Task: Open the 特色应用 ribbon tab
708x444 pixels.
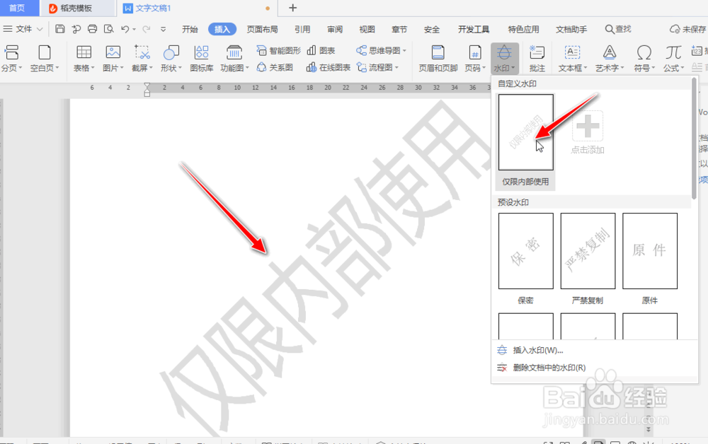Action: click(x=523, y=29)
